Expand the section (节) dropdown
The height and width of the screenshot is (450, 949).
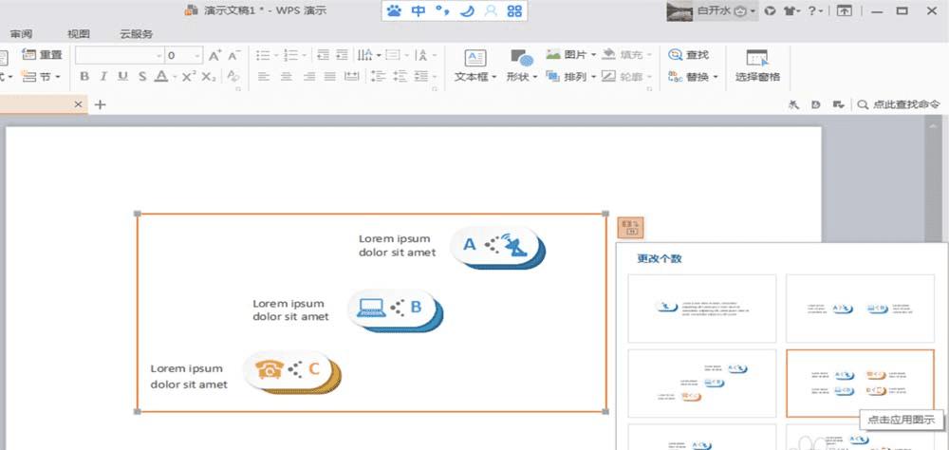click(58, 77)
